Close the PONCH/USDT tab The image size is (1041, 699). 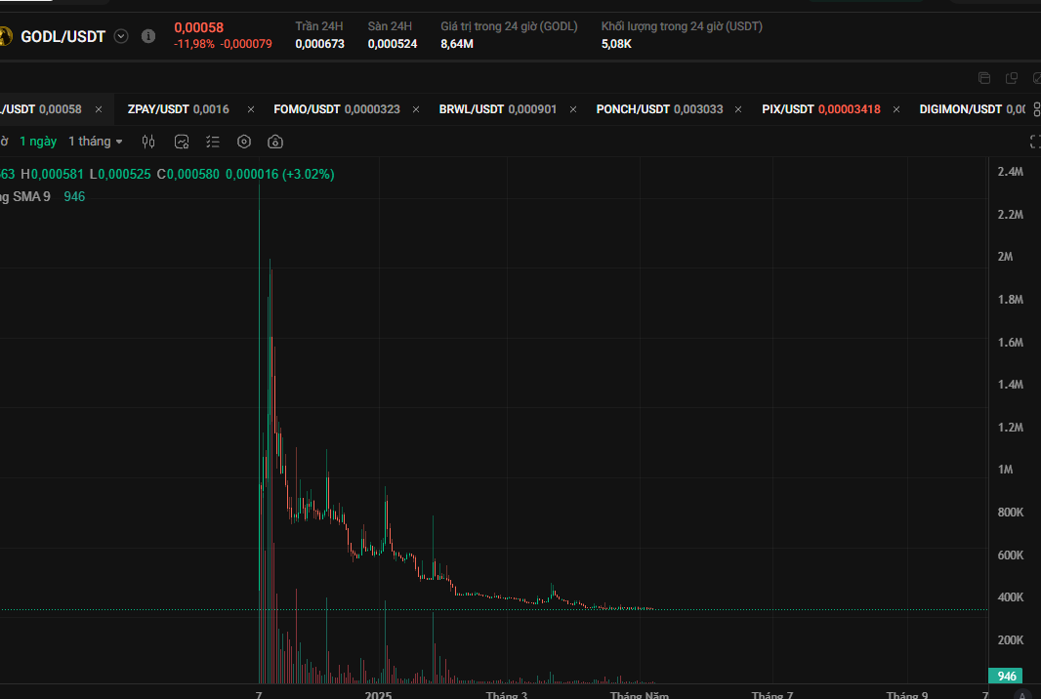click(738, 109)
